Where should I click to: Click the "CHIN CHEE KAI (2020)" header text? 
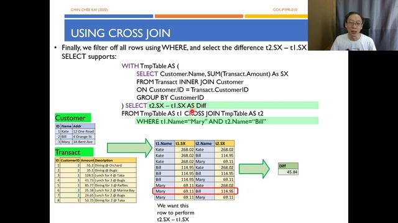click(x=90, y=10)
